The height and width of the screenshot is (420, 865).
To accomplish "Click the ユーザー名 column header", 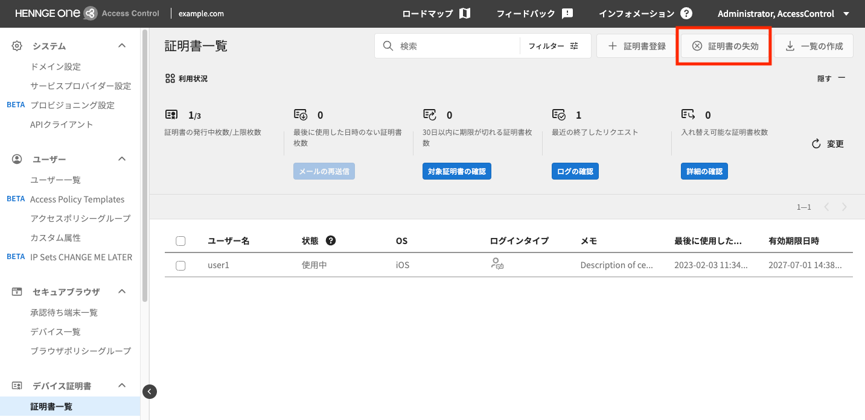I will point(228,241).
